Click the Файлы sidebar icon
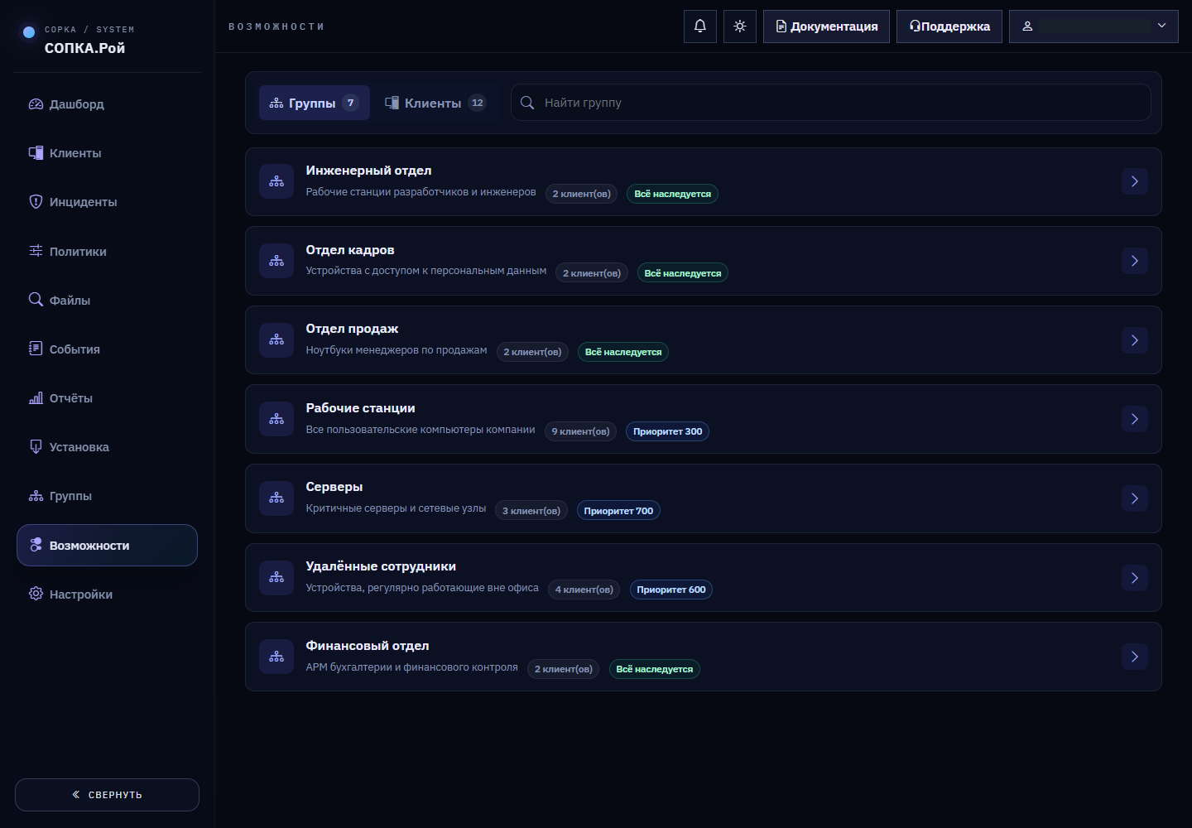Image resolution: width=1192 pixels, height=828 pixels. (36, 300)
